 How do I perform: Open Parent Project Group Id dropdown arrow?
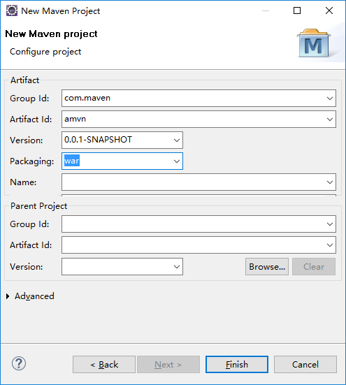(330, 224)
